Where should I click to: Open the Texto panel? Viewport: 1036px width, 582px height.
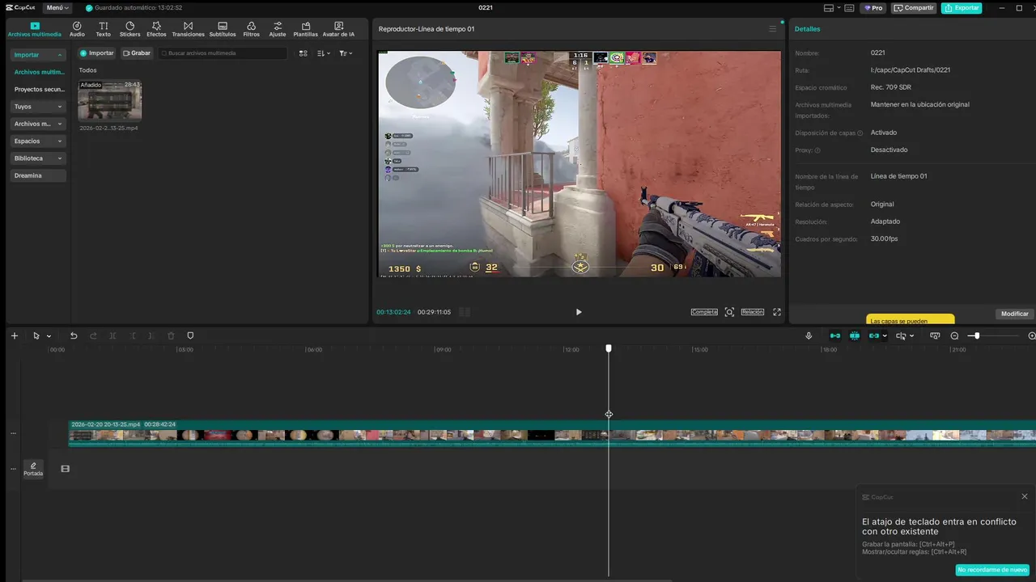(104, 29)
